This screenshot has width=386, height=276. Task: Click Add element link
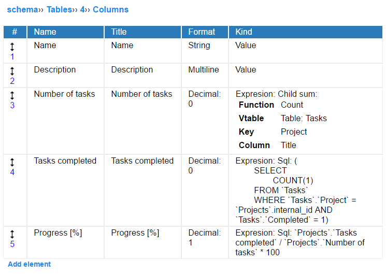(x=30, y=264)
